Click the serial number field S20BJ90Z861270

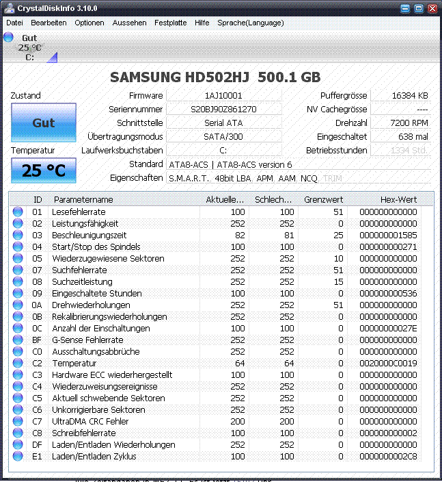pos(223,109)
